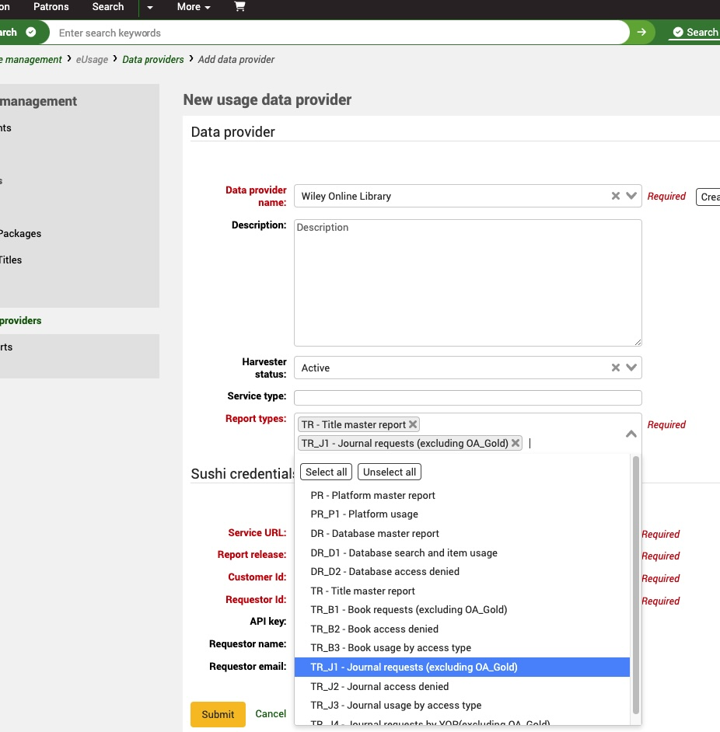Click the Service type input field
720x732 pixels.
point(467,396)
